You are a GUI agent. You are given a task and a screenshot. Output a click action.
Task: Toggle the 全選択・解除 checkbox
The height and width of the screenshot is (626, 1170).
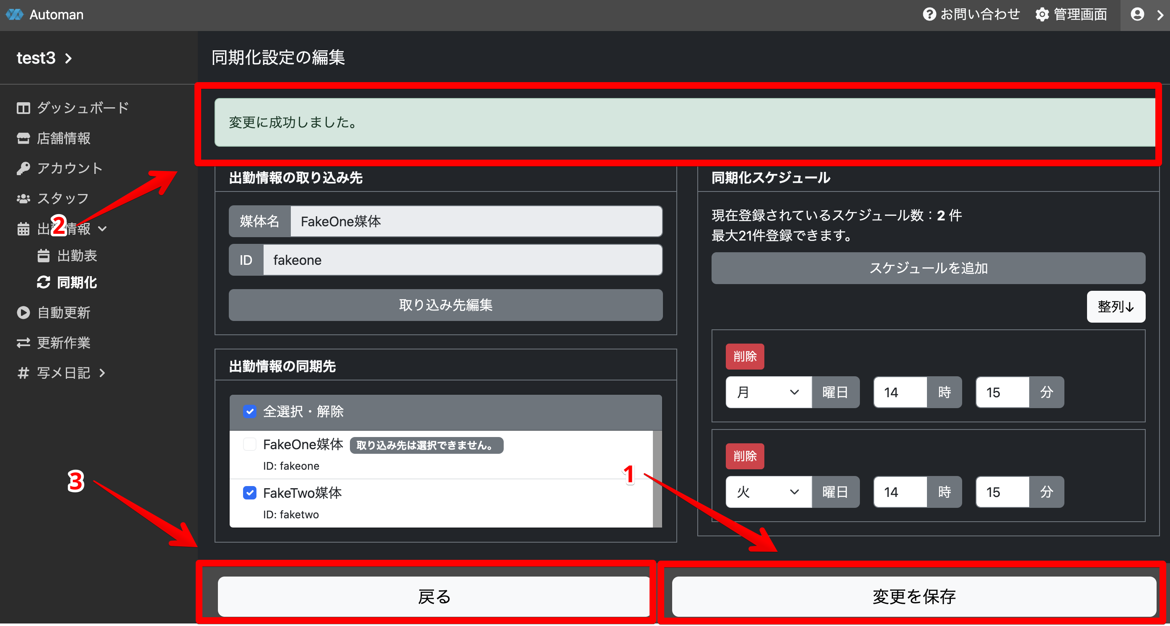pyautogui.click(x=250, y=411)
